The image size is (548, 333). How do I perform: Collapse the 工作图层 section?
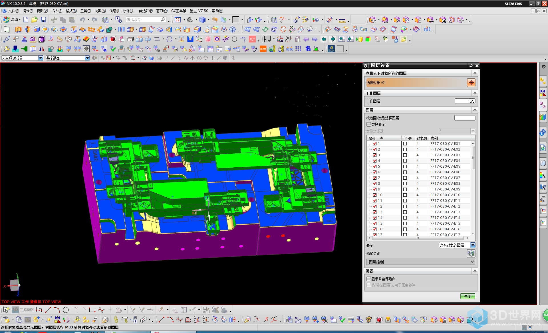pos(475,93)
